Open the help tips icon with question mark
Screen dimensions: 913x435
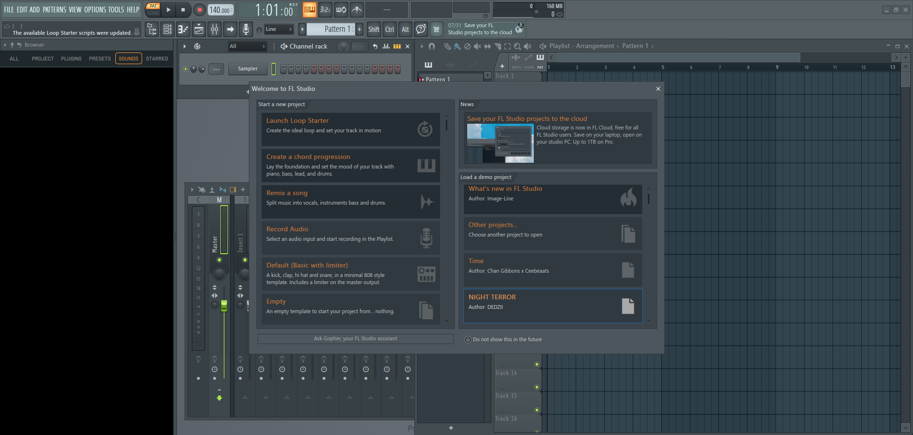pos(421,30)
